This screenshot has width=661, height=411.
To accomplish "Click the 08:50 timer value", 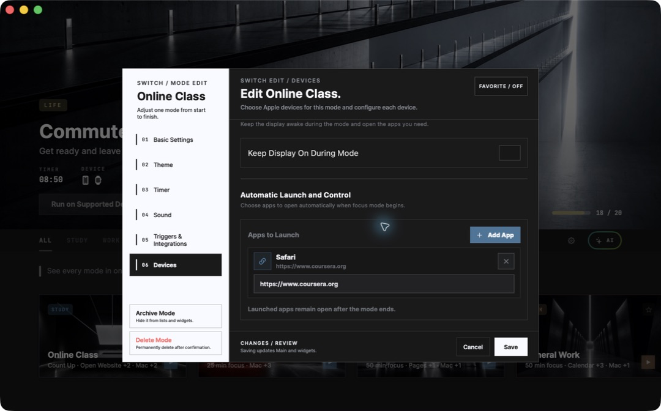I will pyautogui.click(x=51, y=179).
